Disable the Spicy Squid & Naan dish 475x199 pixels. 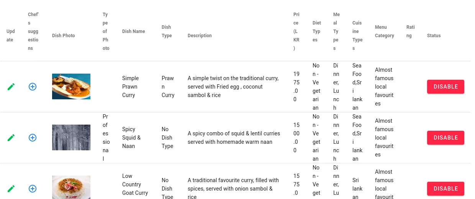[x=446, y=138]
